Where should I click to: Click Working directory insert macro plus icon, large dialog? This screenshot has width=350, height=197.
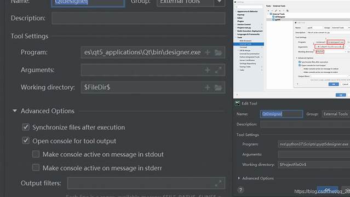(x=208, y=88)
